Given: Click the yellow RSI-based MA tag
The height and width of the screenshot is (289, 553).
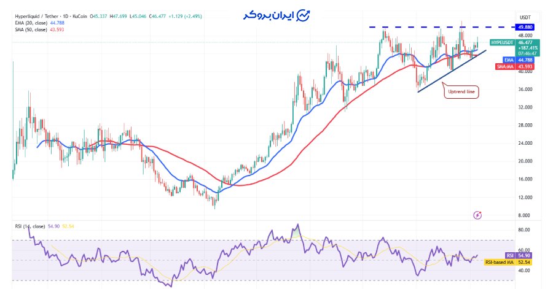Looking at the screenshot, I should point(498,262).
